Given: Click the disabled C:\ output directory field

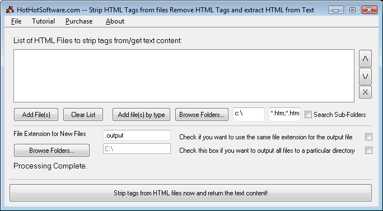Looking at the screenshot, I should (137, 149).
